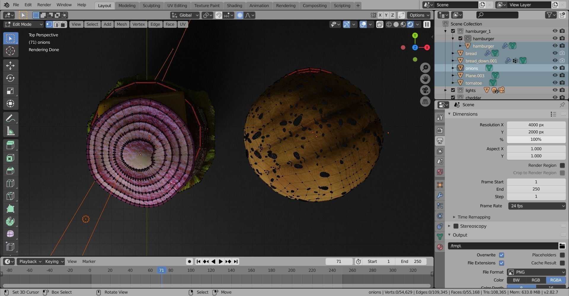Click the output path /tmp\ field

[x=503, y=246]
